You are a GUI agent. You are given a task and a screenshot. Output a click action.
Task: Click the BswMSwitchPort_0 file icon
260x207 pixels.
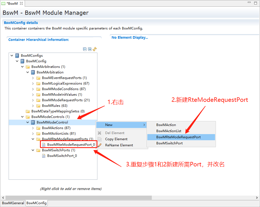tap(44, 156)
